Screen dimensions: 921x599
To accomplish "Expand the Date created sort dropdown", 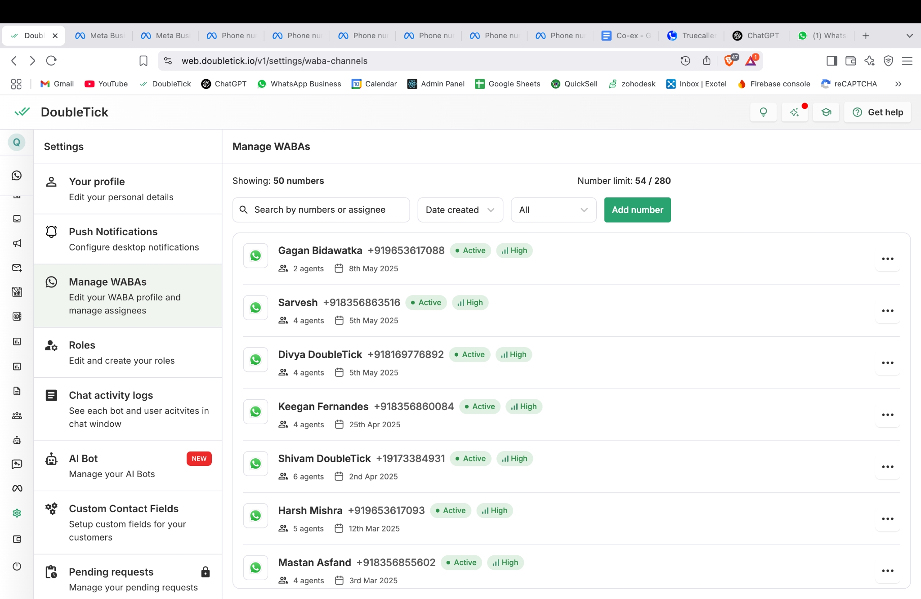I will click(460, 210).
